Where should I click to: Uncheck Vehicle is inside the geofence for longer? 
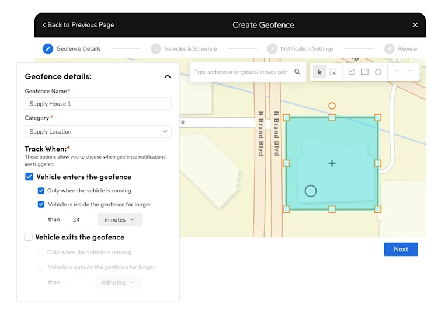click(x=41, y=204)
